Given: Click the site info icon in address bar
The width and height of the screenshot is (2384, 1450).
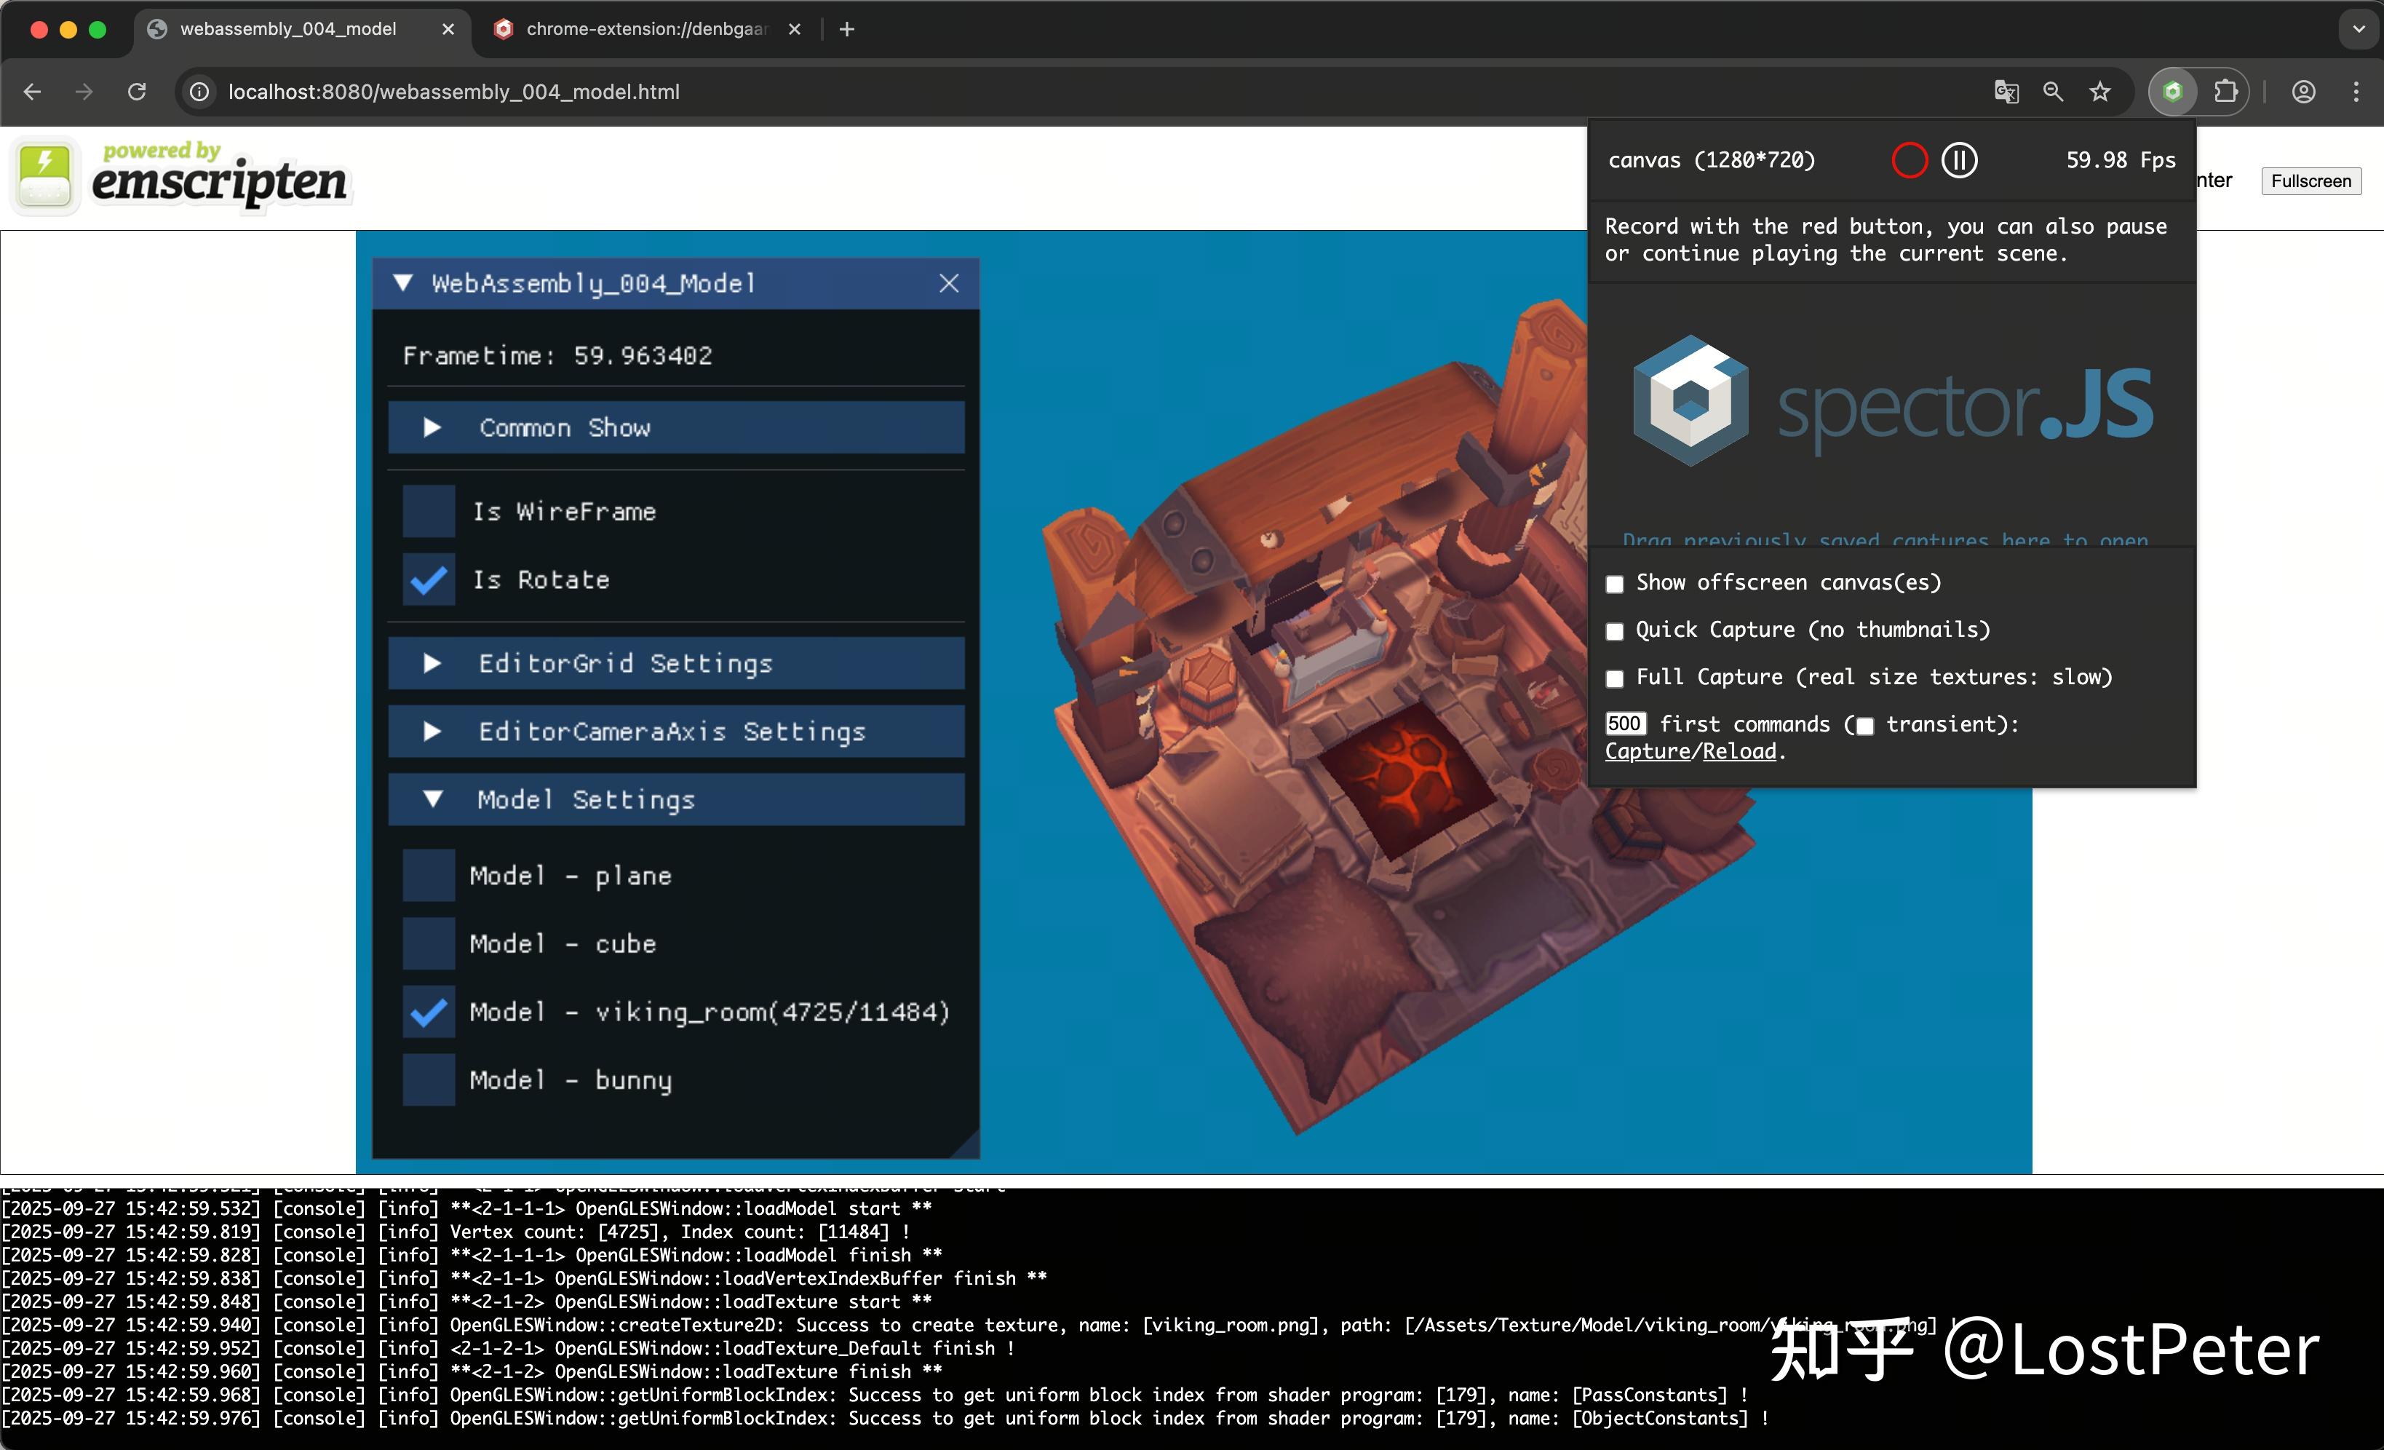Looking at the screenshot, I should [x=199, y=91].
